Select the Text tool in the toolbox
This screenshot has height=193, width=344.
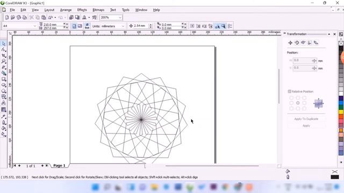pyautogui.click(x=4, y=102)
